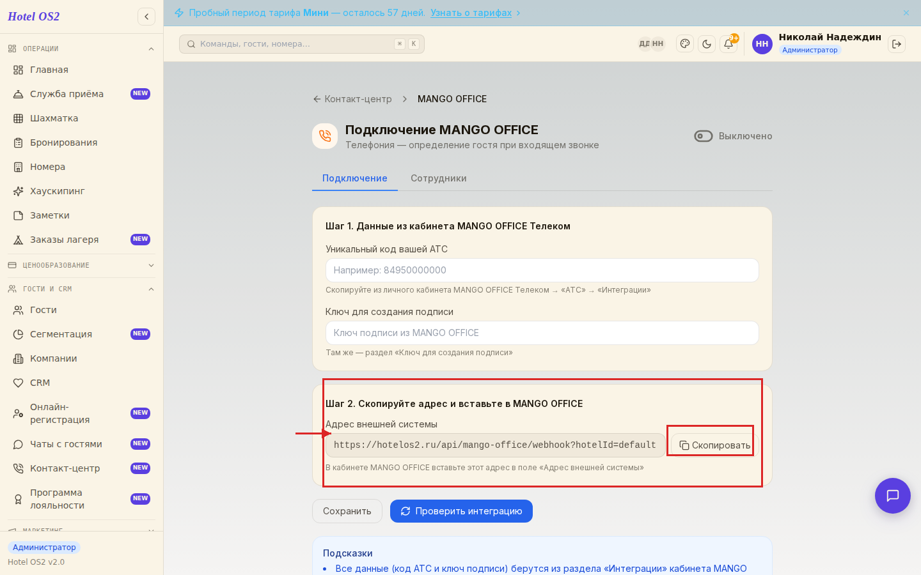Click the Программа лояльности badge icon
Viewport: 921px width, 575px height.
[18, 499]
